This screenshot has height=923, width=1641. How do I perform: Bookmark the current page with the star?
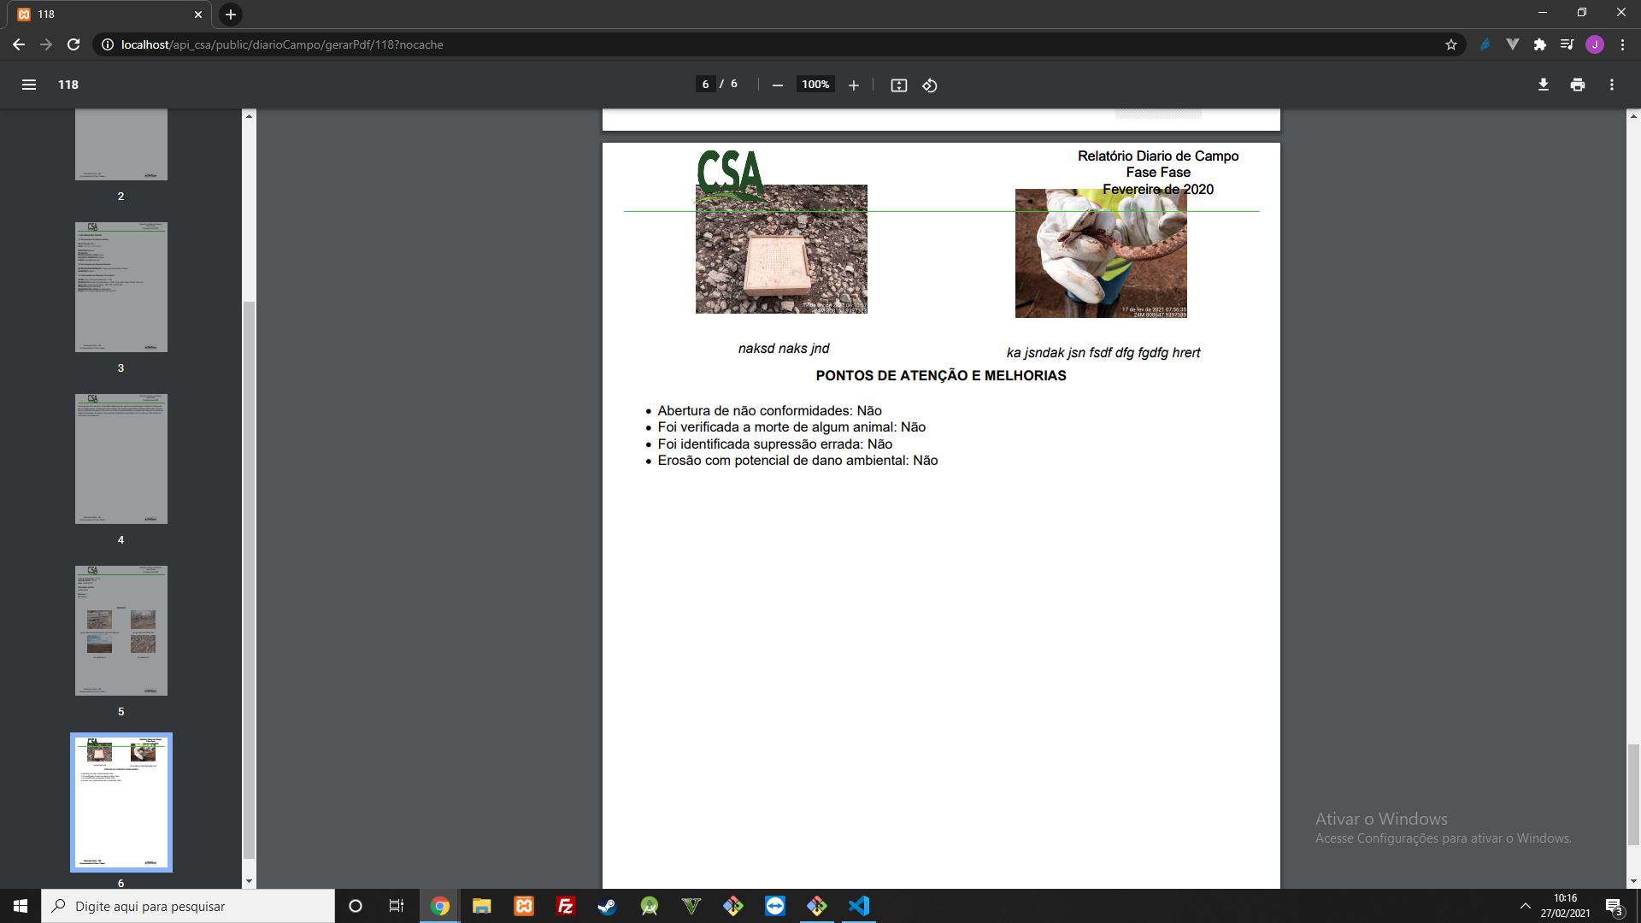point(1450,44)
